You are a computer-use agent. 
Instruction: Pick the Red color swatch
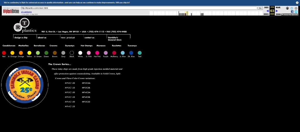pos(4,53)
